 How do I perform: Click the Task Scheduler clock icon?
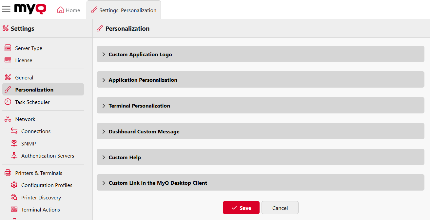pyautogui.click(x=8, y=102)
